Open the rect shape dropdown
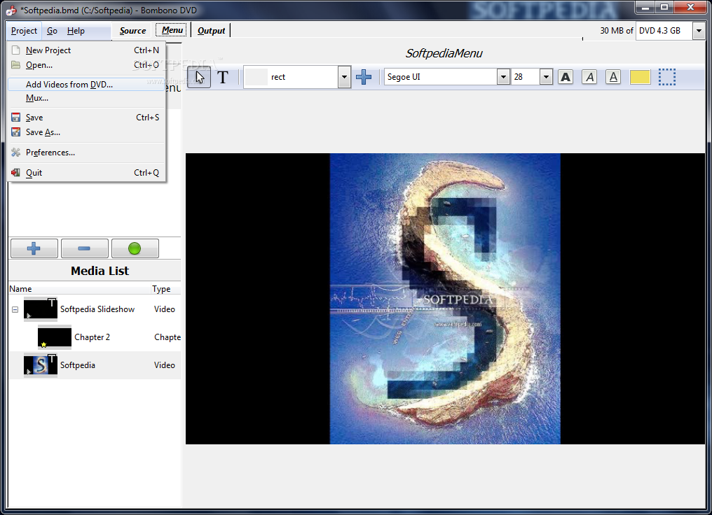 (x=344, y=77)
